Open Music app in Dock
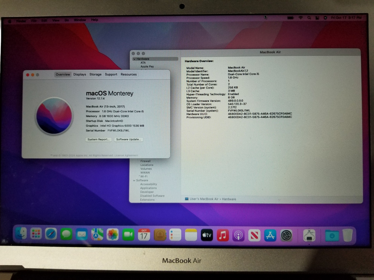Screen dimensions: 374x280 [222, 235]
